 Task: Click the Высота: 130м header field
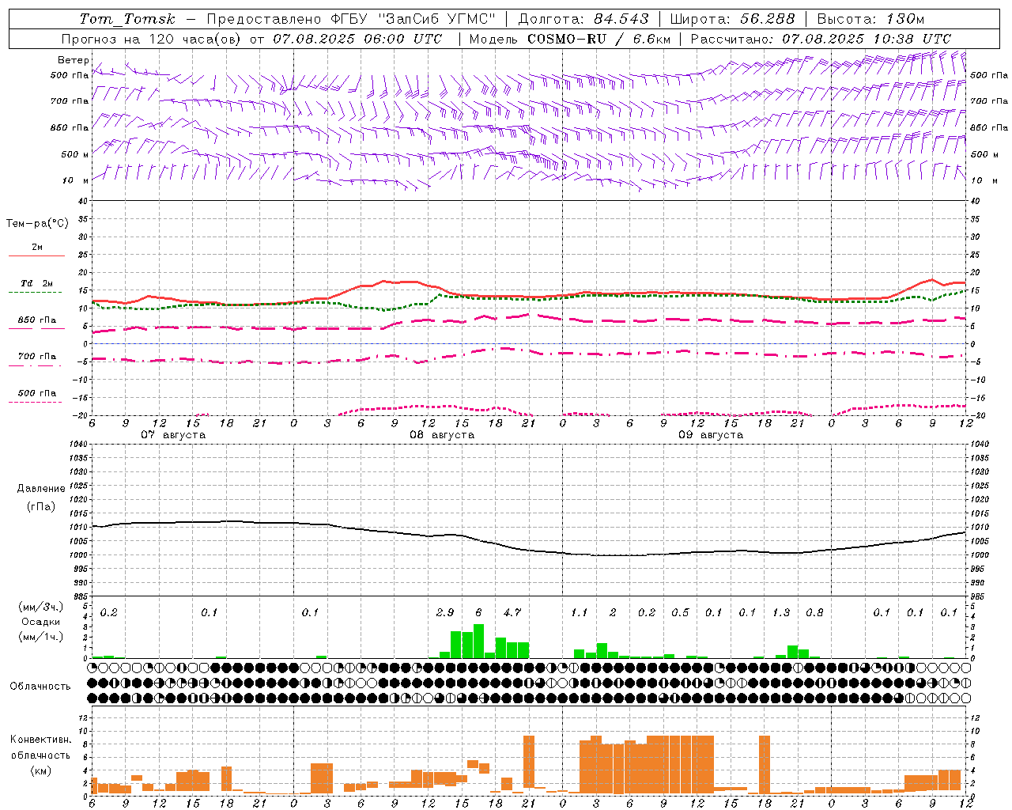(x=870, y=19)
